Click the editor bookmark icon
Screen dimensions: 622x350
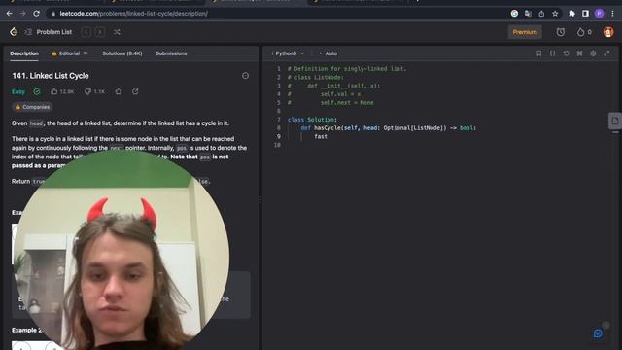pos(538,53)
